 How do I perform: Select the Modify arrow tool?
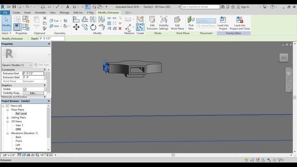click(x=6, y=23)
